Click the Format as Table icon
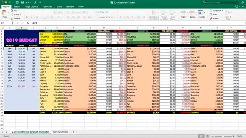 pos(163,13)
